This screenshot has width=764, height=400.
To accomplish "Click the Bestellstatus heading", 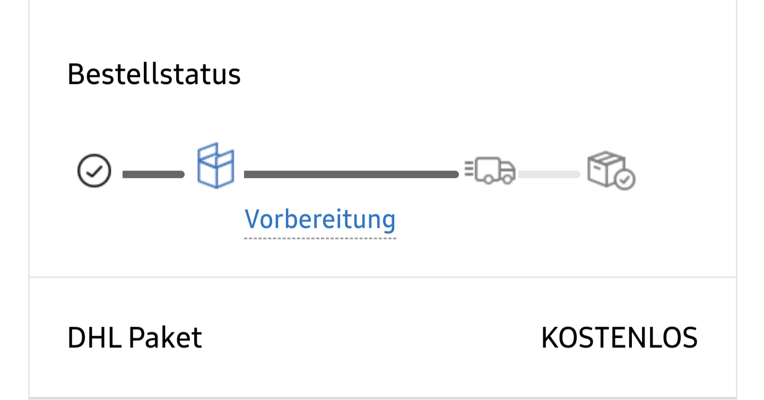I will coord(154,75).
